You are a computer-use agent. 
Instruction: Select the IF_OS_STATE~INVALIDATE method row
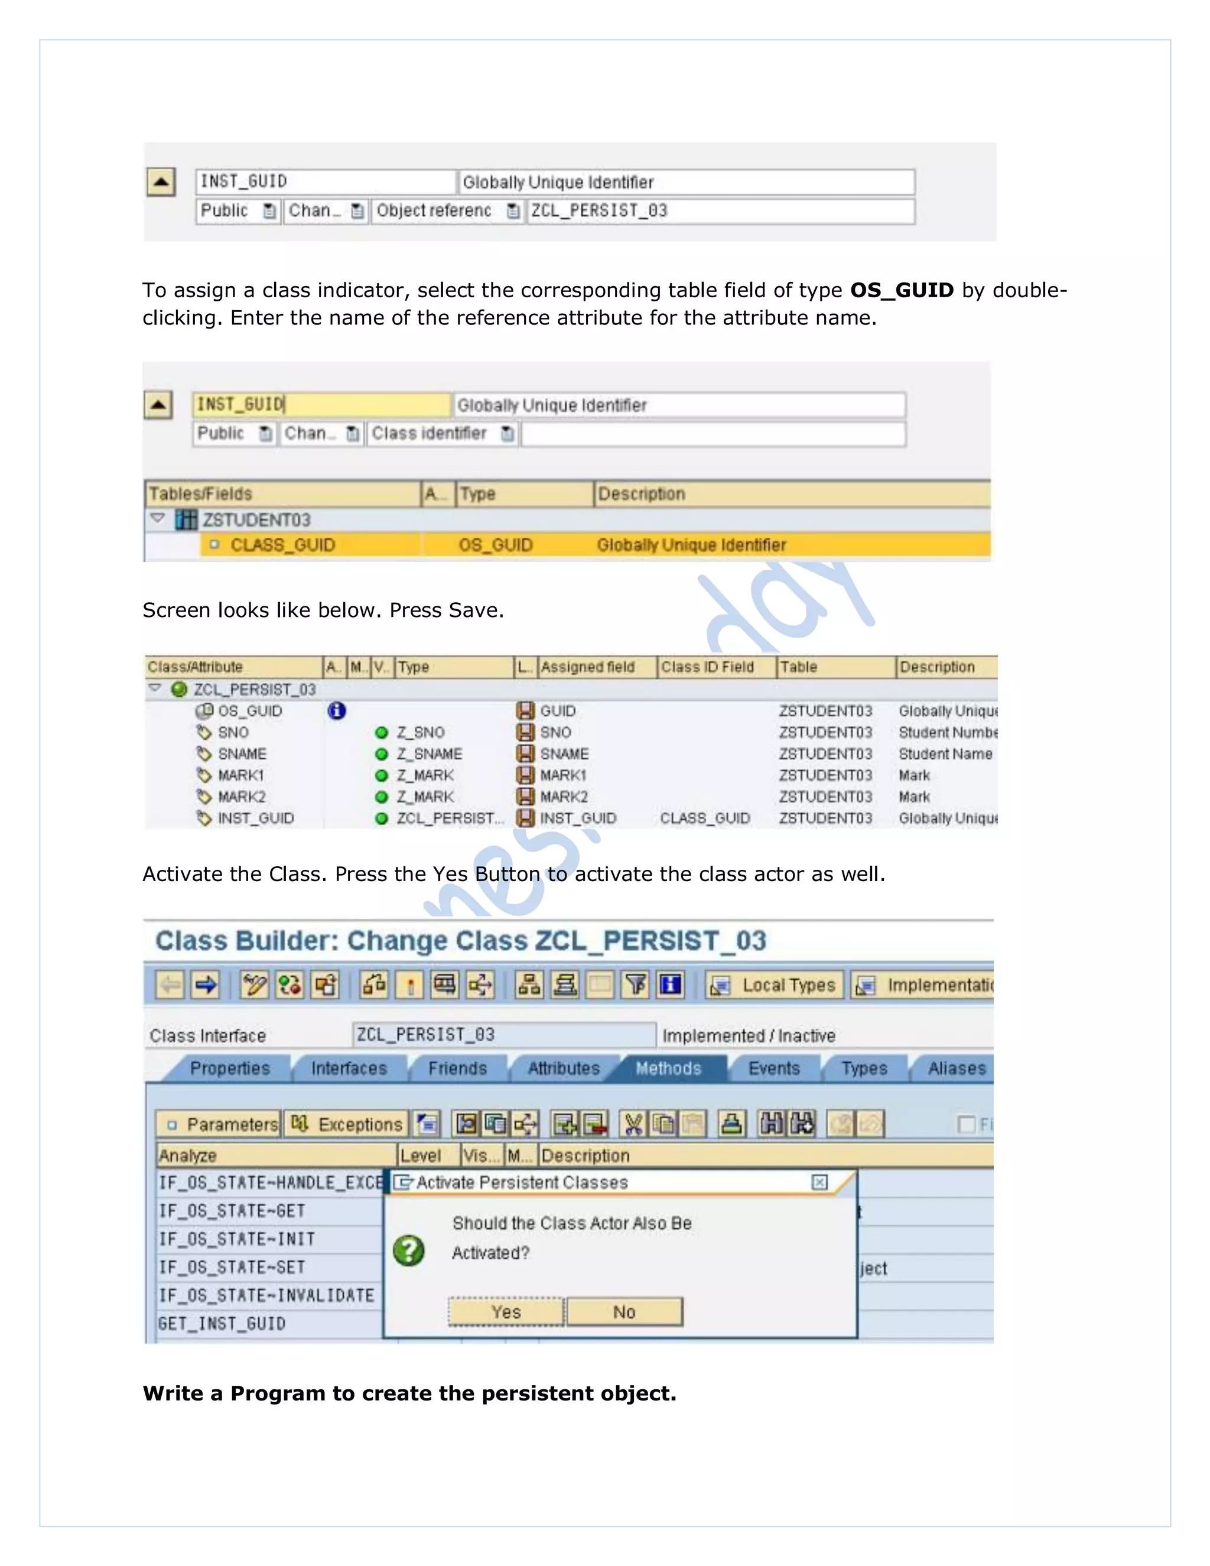269,1295
